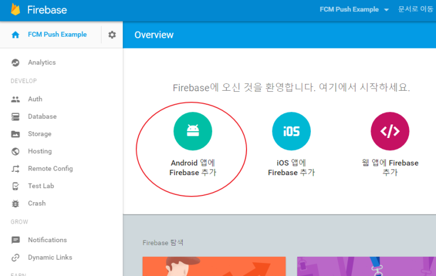Click the Firebase에 오신 것을 환영합니다 welcome text
This screenshot has width=436, height=276.
(292, 88)
